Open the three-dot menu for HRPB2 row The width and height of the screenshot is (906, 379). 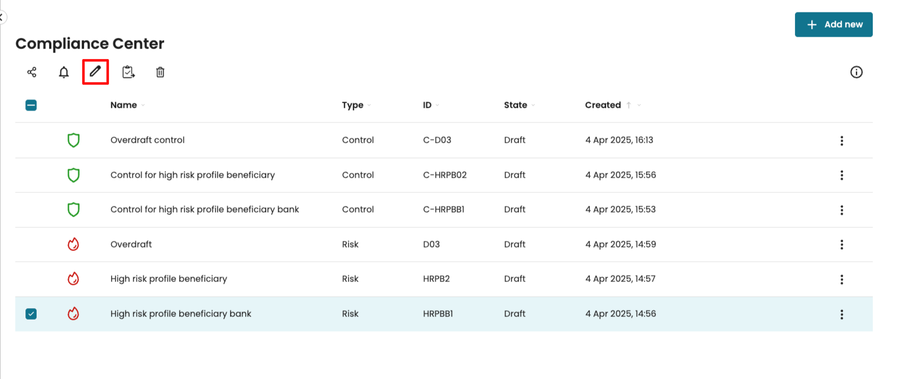(841, 279)
